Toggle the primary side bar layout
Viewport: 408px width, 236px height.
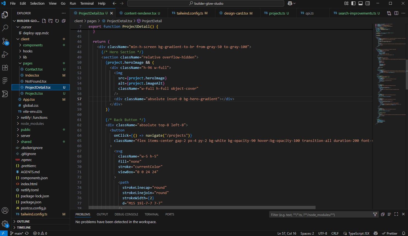click(x=353, y=3)
